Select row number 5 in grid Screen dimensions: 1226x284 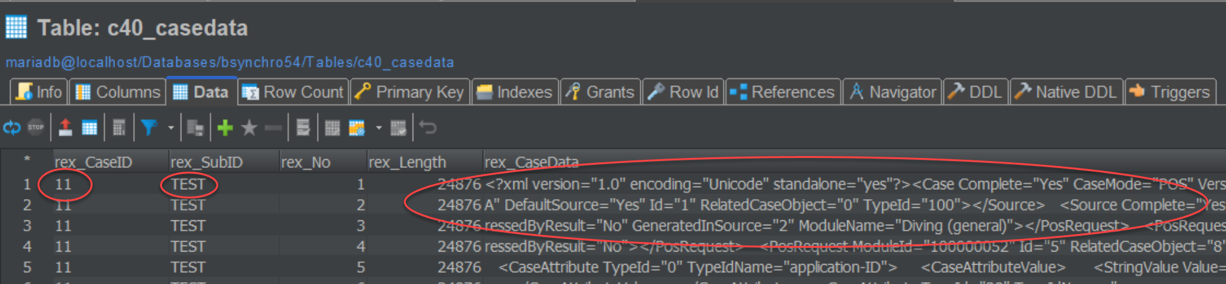[27, 267]
